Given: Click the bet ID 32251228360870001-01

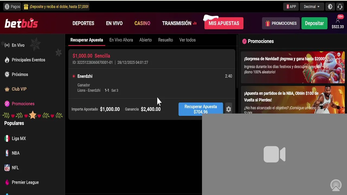Looking at the screenshot, I should tap(92, 63).
